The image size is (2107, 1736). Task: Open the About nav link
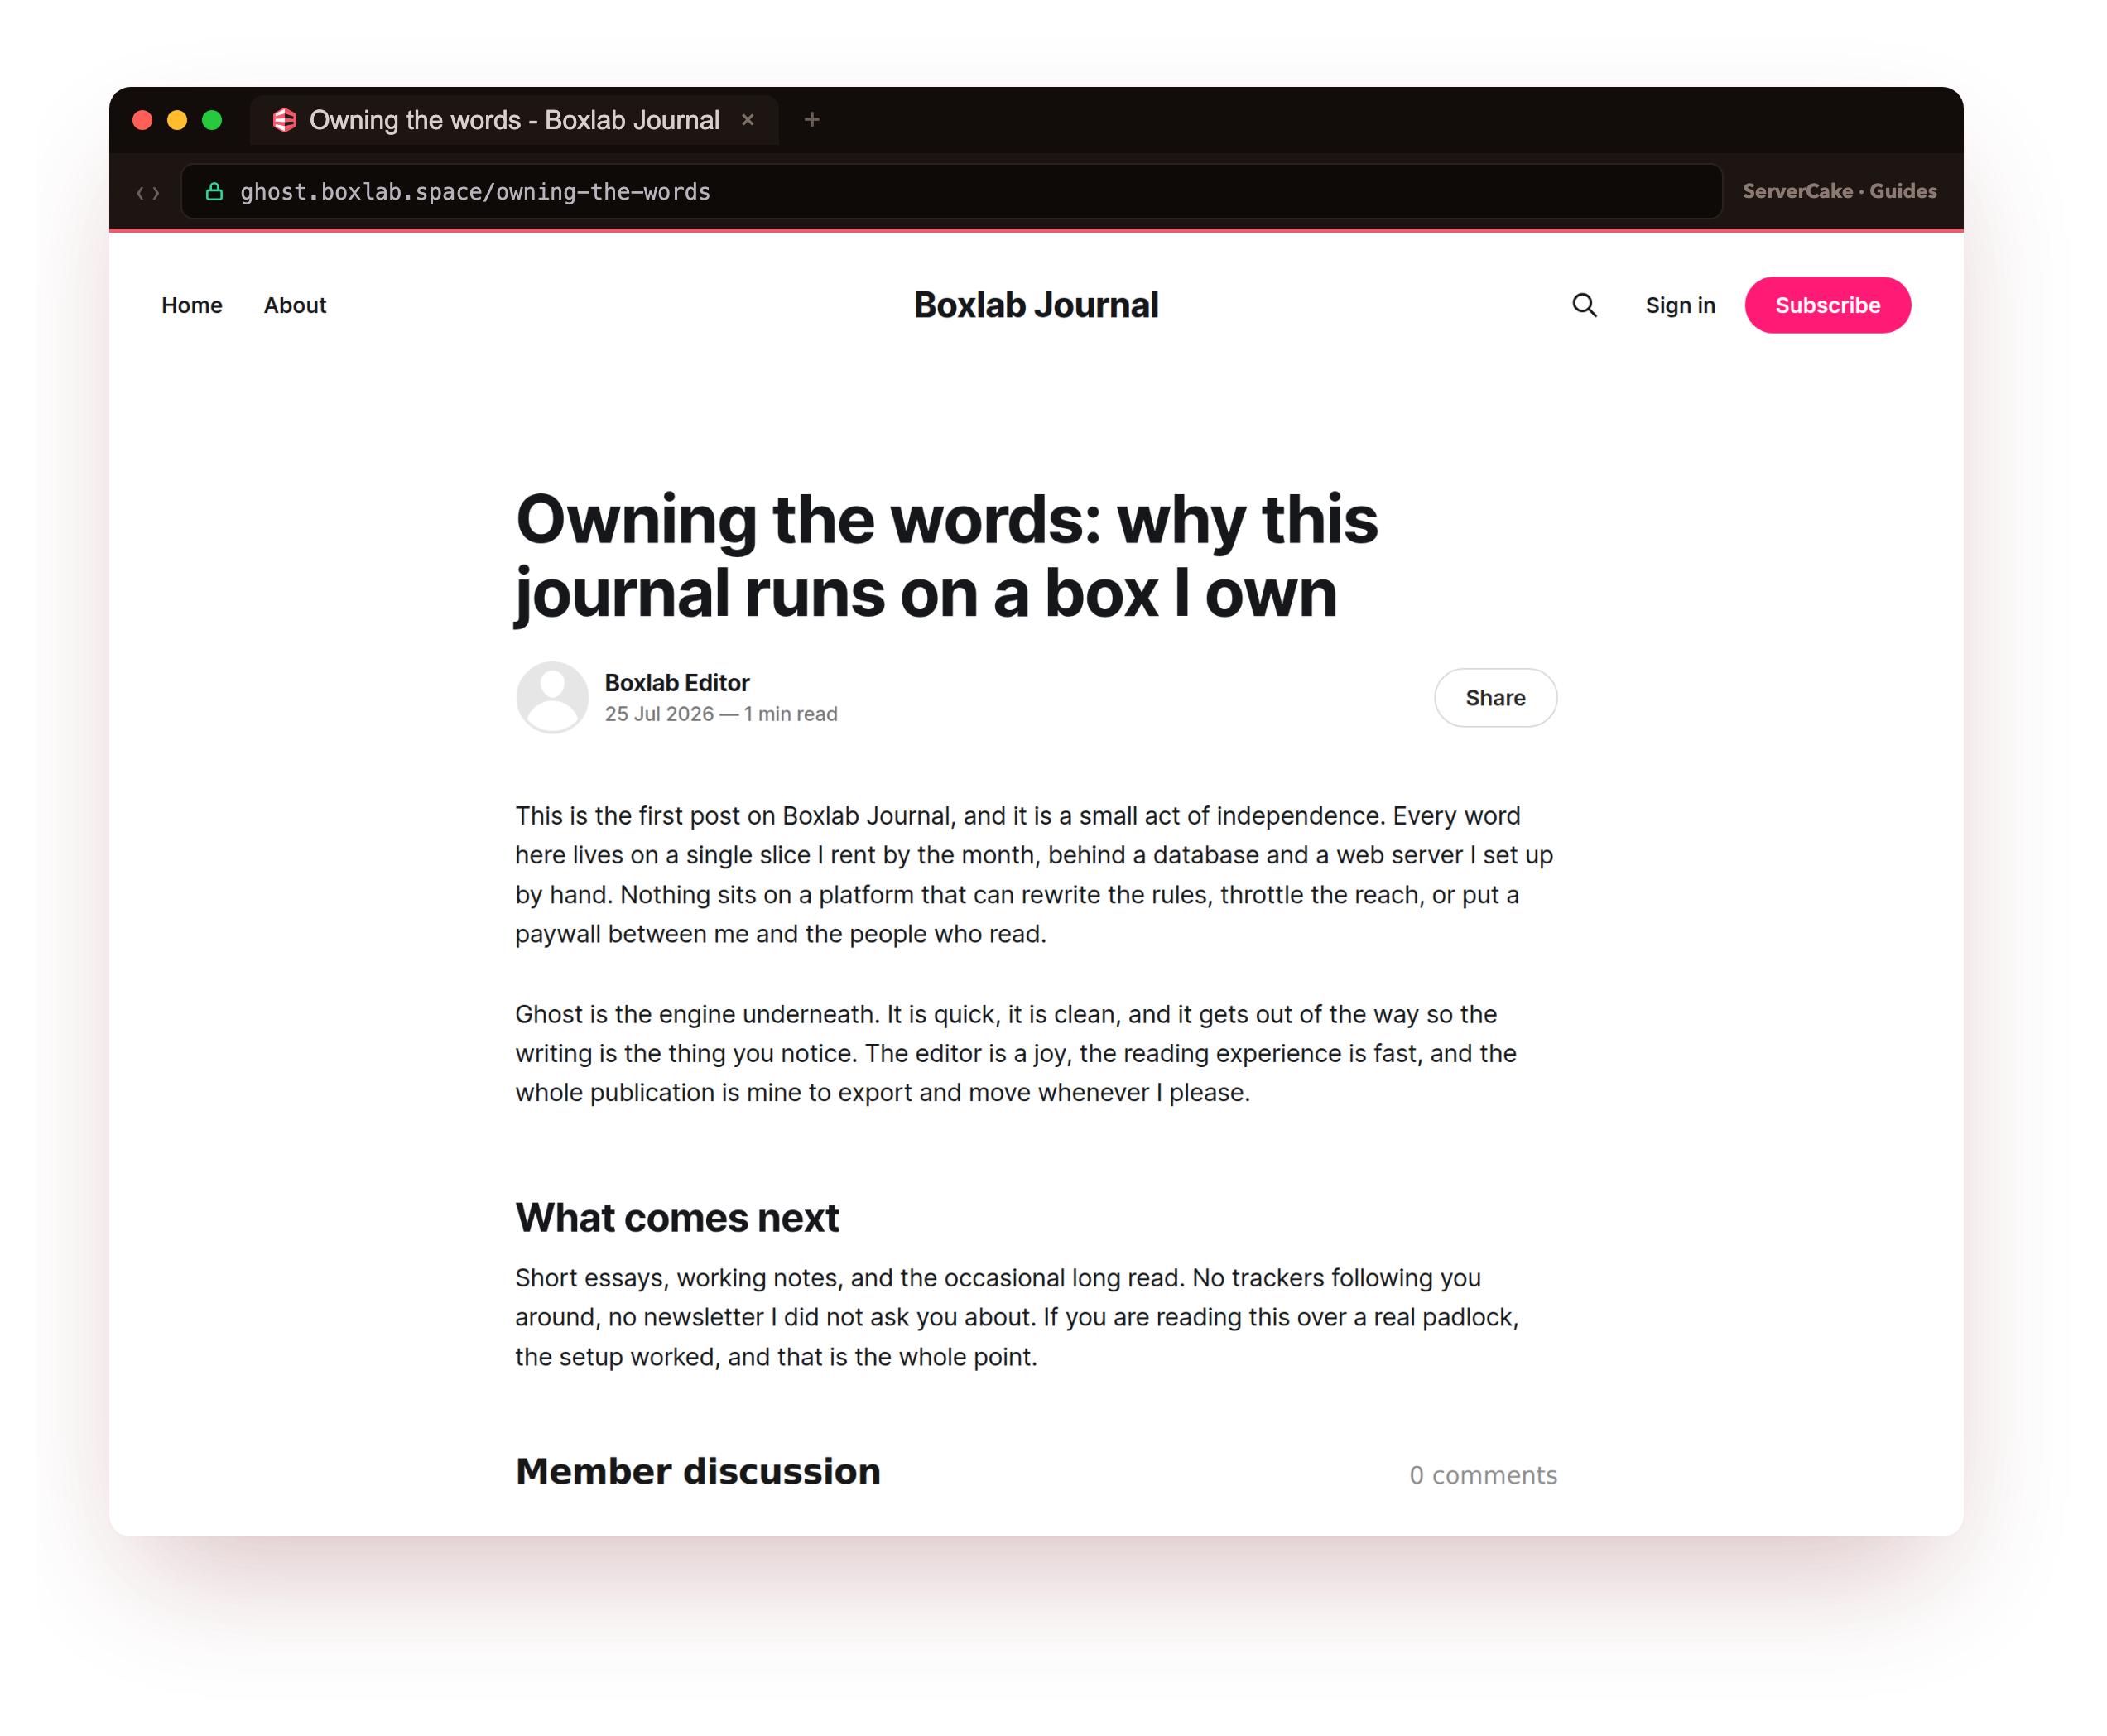pyautogui.click(x=295, y=305)
